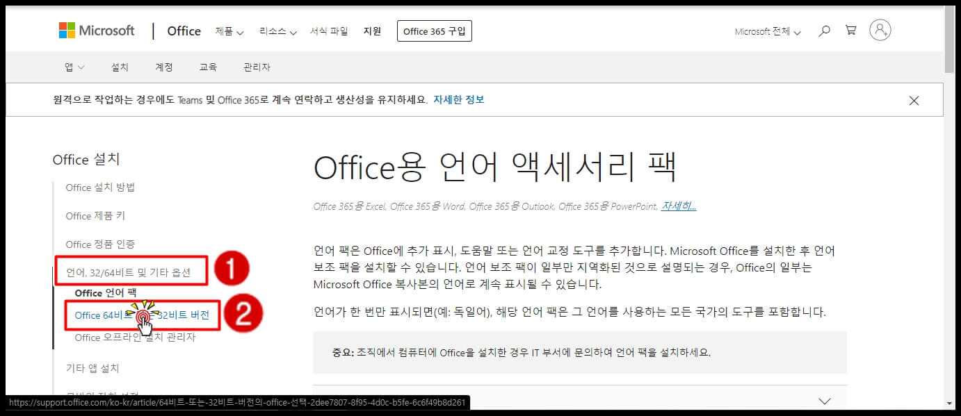Expand the Microsoft 전체 dropdown
Image resolution: width=961 pixels, height=416 pixels.
[x=768, y=32]
